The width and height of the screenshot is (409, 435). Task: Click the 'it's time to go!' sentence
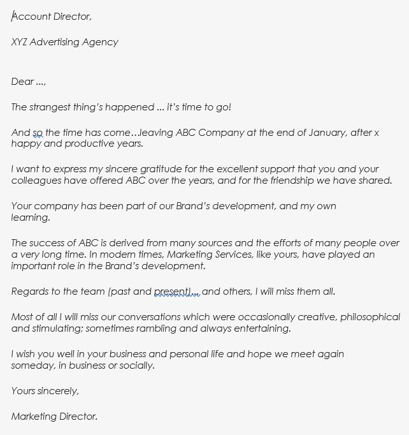[x=199, y=107]
